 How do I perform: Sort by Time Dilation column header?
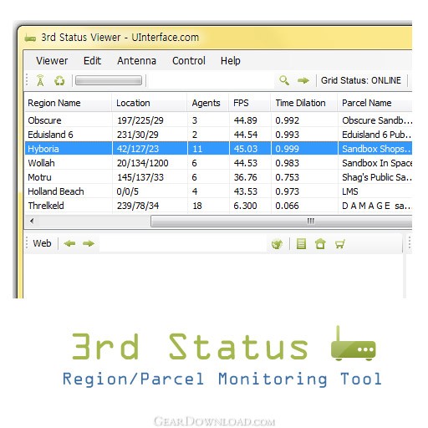[x=304, y=103]
